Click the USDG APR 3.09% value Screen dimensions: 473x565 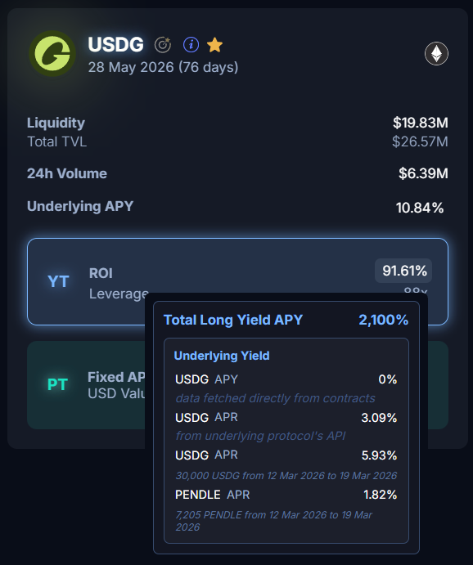pos(379,418)
